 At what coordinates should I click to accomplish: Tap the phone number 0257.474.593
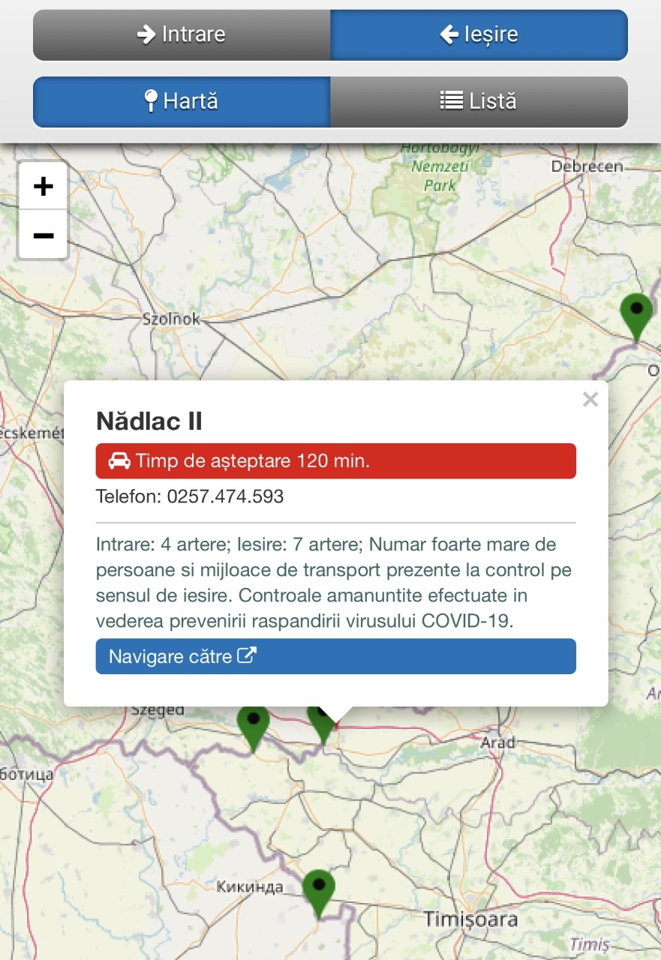(x=225, y=496)
